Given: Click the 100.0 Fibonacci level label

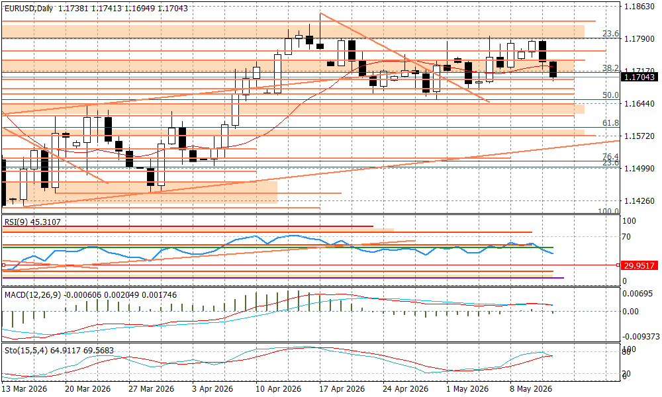Looking at the screenshot, I should [x=608, y=211].
